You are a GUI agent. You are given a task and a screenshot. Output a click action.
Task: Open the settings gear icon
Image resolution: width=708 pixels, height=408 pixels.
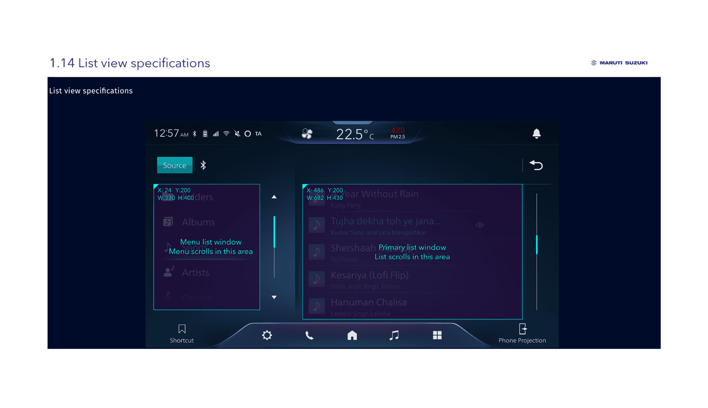tap(267, 335)
